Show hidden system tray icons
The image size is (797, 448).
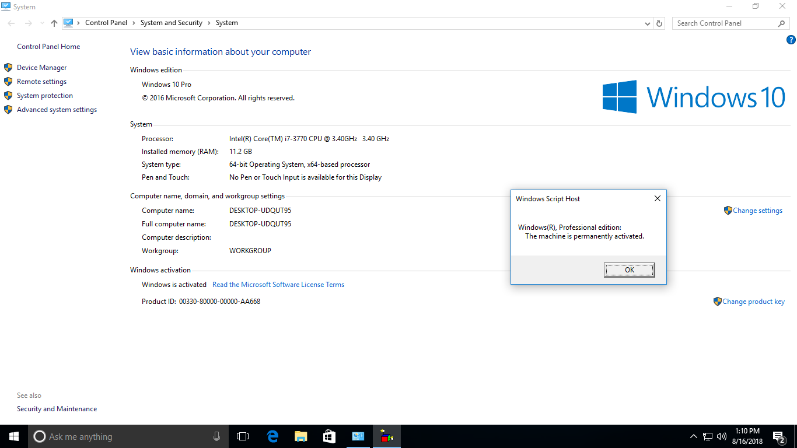[x=694, y=436]
